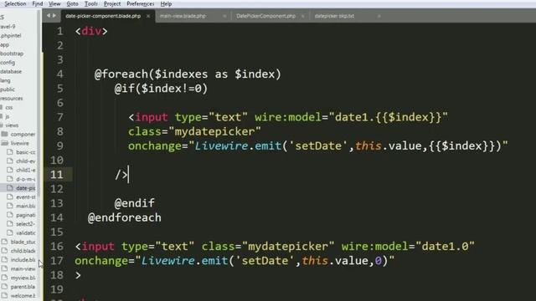Click the sidebar vertical scrollbar
The height and width of the screenshot is (301, 536).
coord(39,102)
